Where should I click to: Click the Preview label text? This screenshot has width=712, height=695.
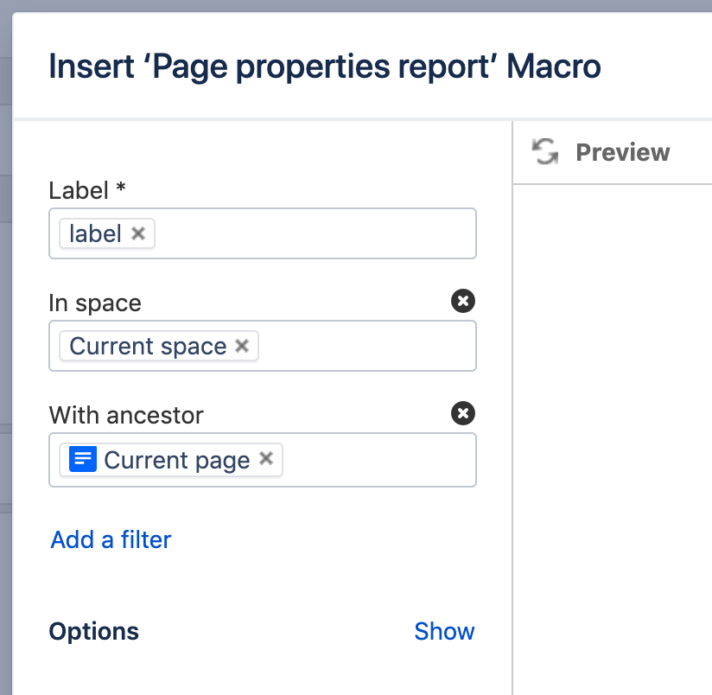click(x=622, y=152)
